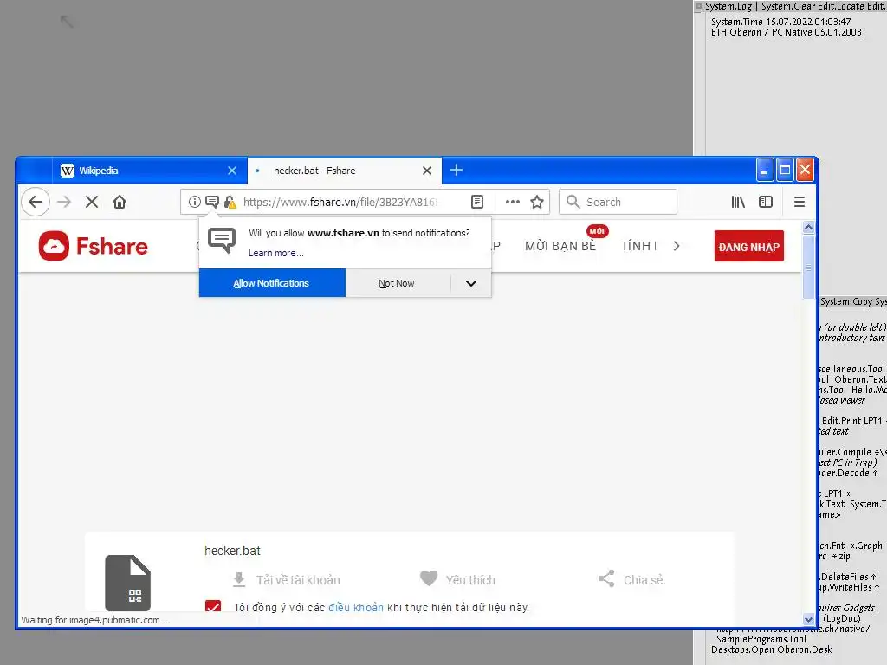Open the TÍNH menu item

click(638, 246)
